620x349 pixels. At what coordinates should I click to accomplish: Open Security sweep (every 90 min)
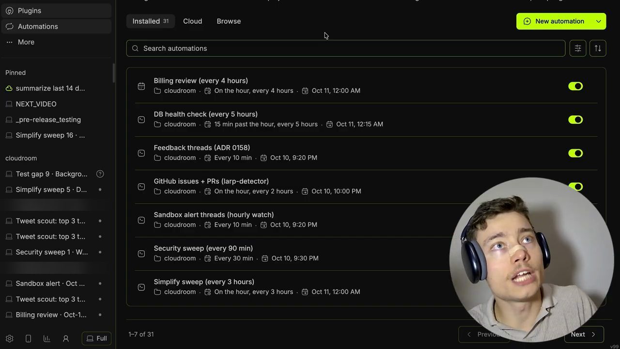click(x=203, y=248)
